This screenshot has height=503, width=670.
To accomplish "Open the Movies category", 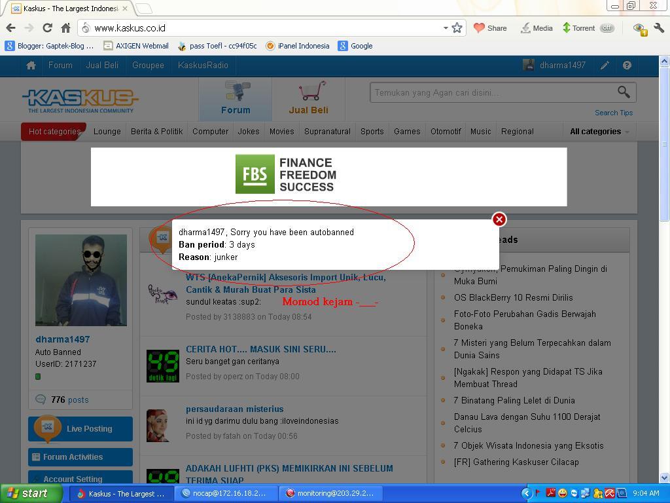I will 282,131.
